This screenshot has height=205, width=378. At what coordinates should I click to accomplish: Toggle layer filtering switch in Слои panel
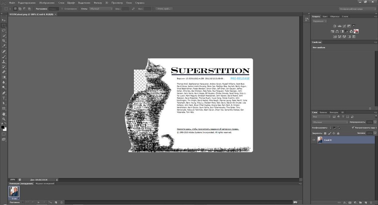[376, 117]
